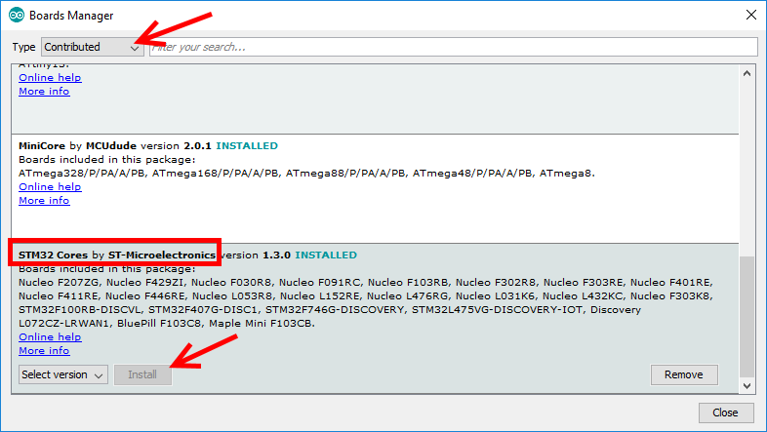The width and height of the screenshot is (767, 432).
Task: Remove the STM32 Cores package
Action: click(x=684, y=374)
